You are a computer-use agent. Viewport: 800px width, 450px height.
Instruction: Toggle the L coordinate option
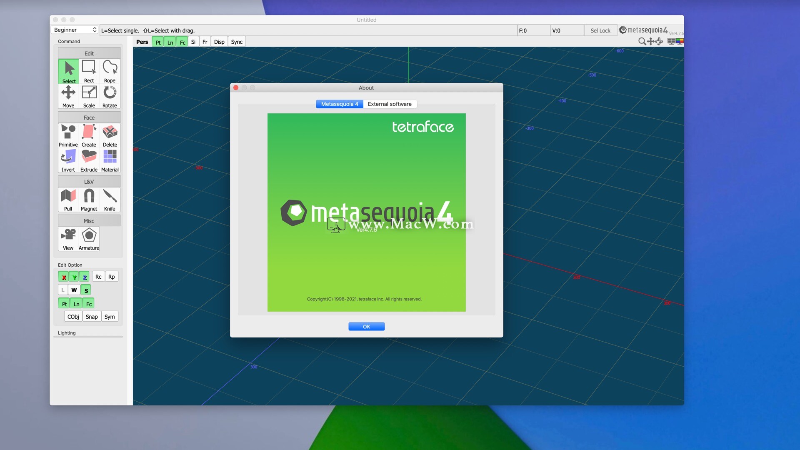tap(63, 290)
